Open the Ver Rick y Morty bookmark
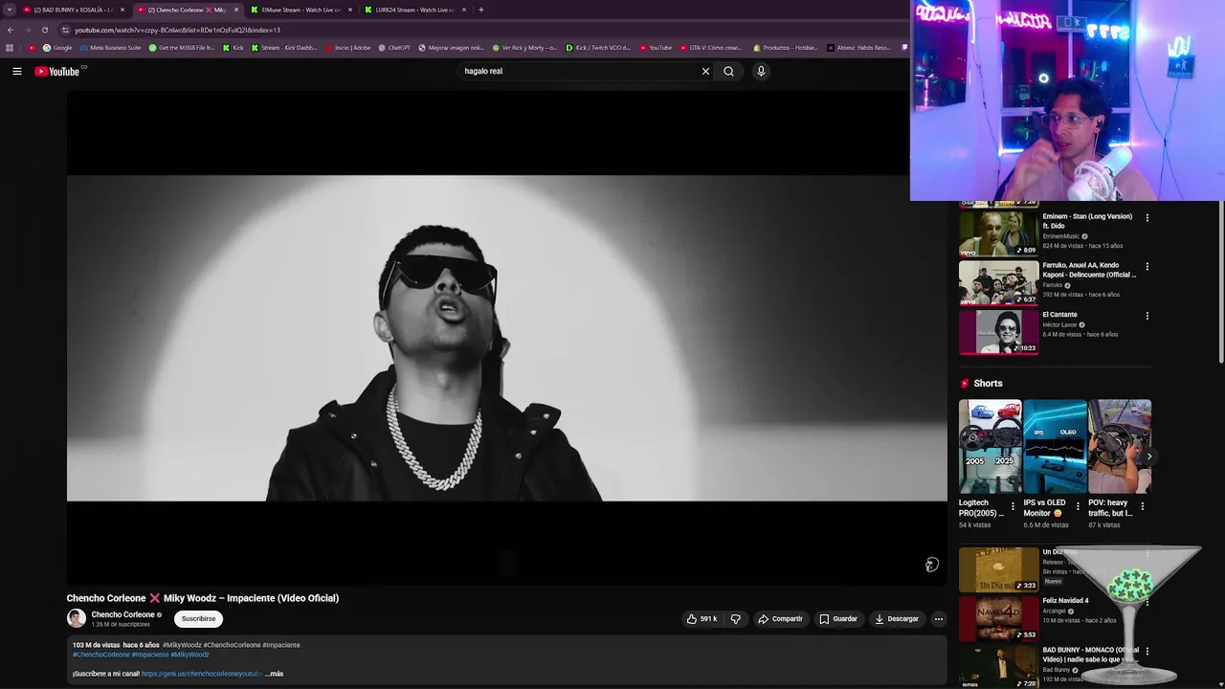 click(524, 48)
